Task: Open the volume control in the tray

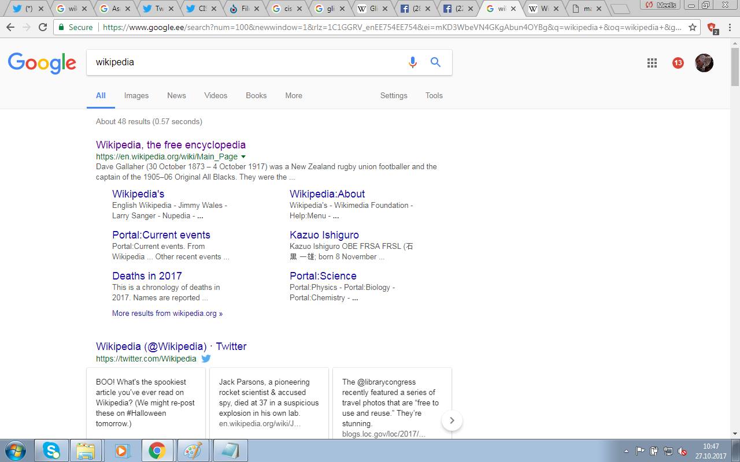Action: (682, 451)
